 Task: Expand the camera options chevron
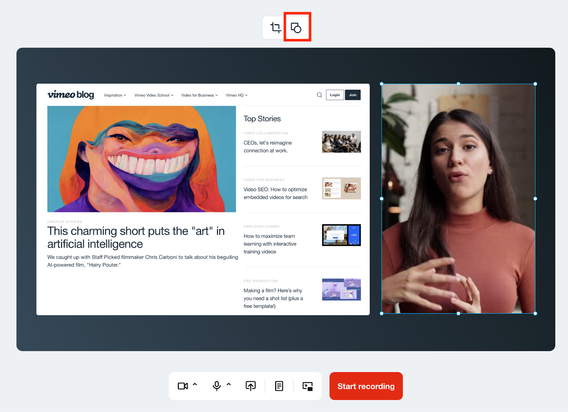tap(195, 384)
